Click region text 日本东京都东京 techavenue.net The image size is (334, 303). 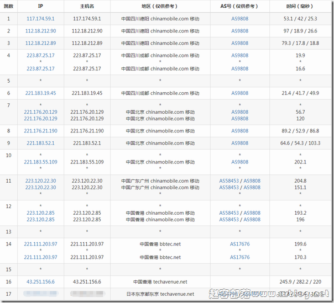160,294
